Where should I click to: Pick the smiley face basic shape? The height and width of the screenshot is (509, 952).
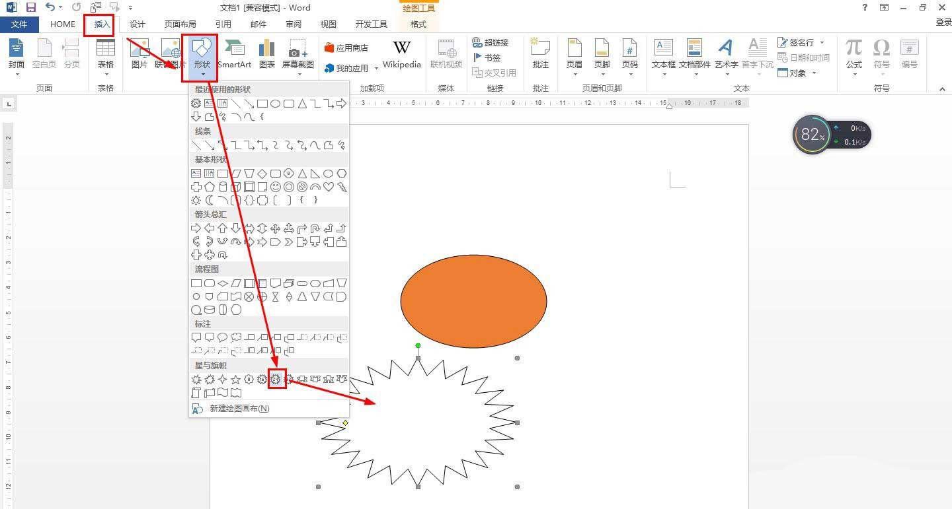(276, 187)
